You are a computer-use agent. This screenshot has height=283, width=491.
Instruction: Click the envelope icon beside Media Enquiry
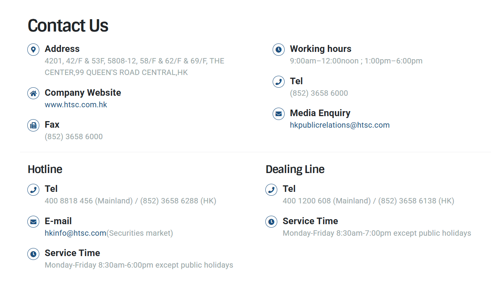(278, 114)
